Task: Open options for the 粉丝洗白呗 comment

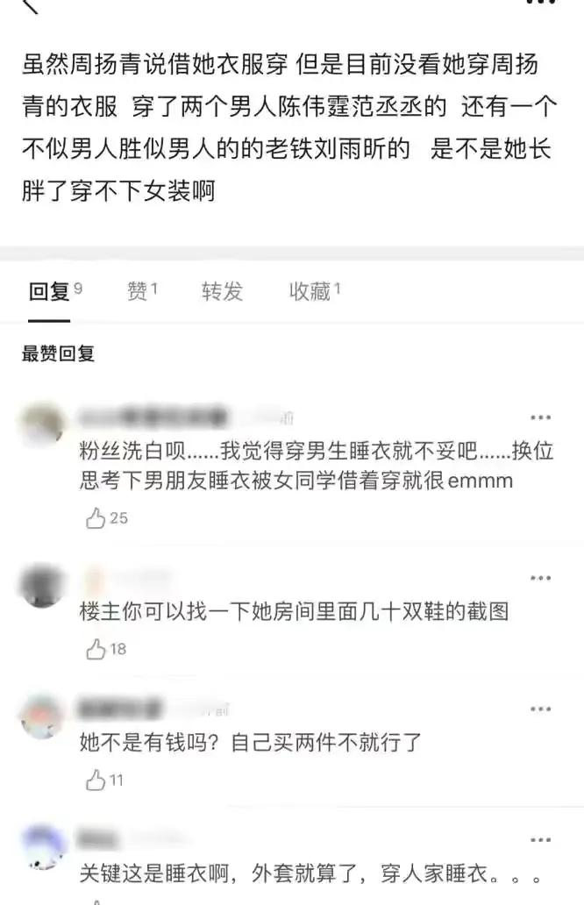Action: pyautogui.click(x=541, y=417)
